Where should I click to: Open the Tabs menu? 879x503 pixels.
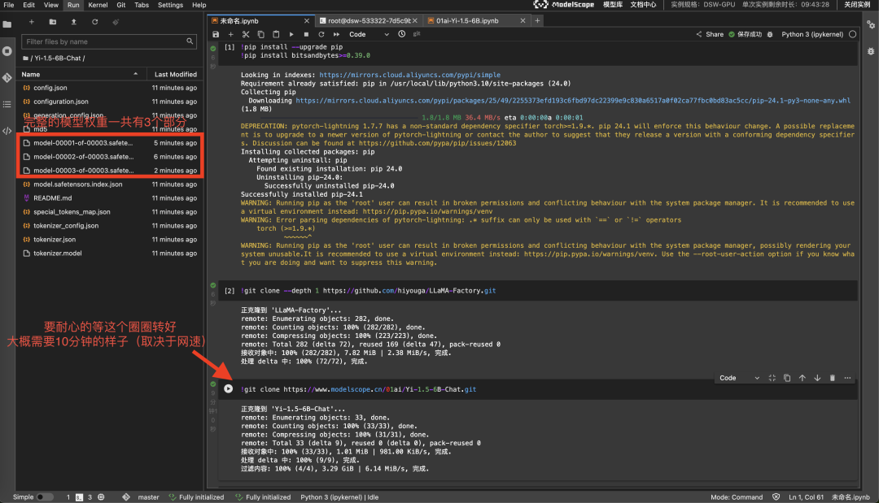tap(142, 5)
